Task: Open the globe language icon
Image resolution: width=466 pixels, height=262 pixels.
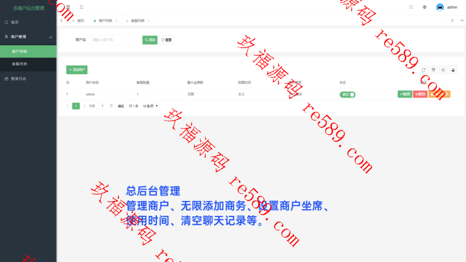Action: (425, 7)
